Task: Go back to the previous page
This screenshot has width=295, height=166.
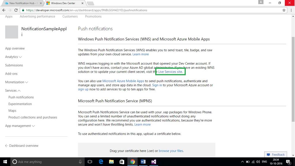Action: coord(4,10)
